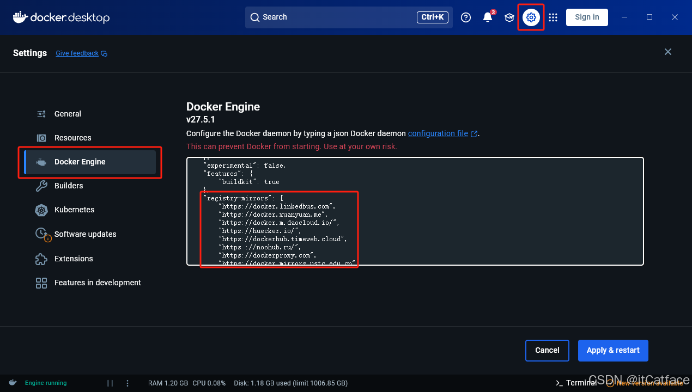Click the "registry-mirrors" key line

(x=243, y=198)
